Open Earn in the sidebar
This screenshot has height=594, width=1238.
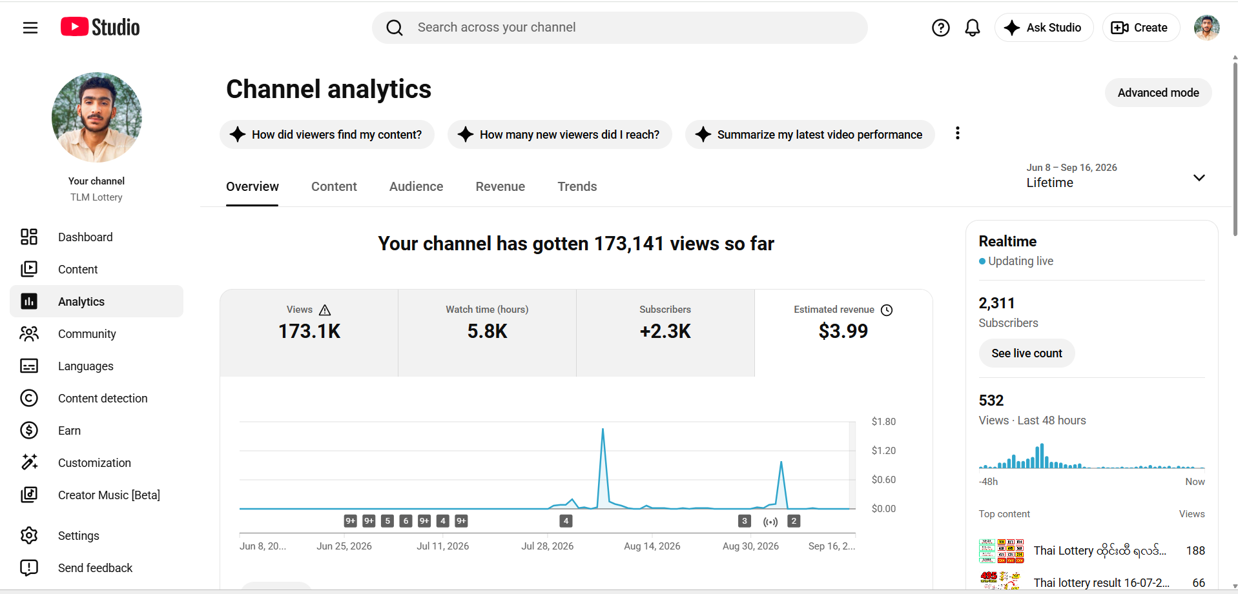click(97, 430)
